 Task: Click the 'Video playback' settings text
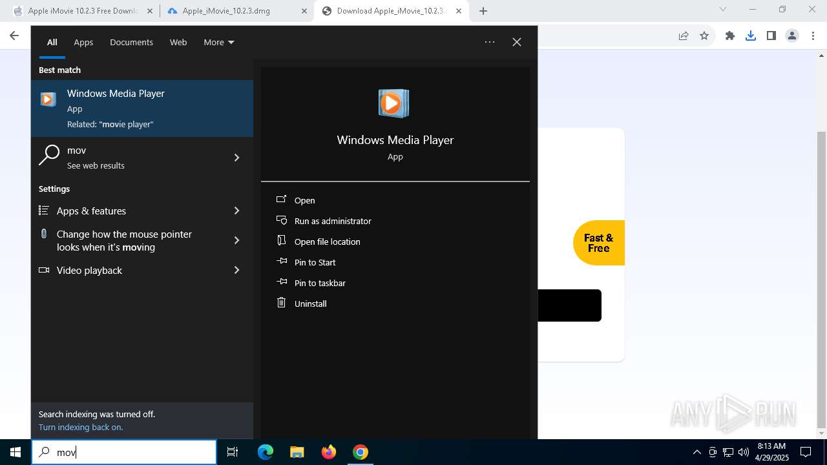[x=89, y=271]
